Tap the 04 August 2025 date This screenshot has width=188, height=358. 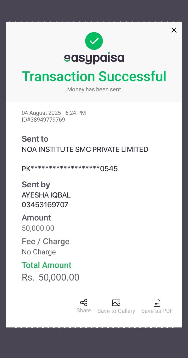(41, 113)
